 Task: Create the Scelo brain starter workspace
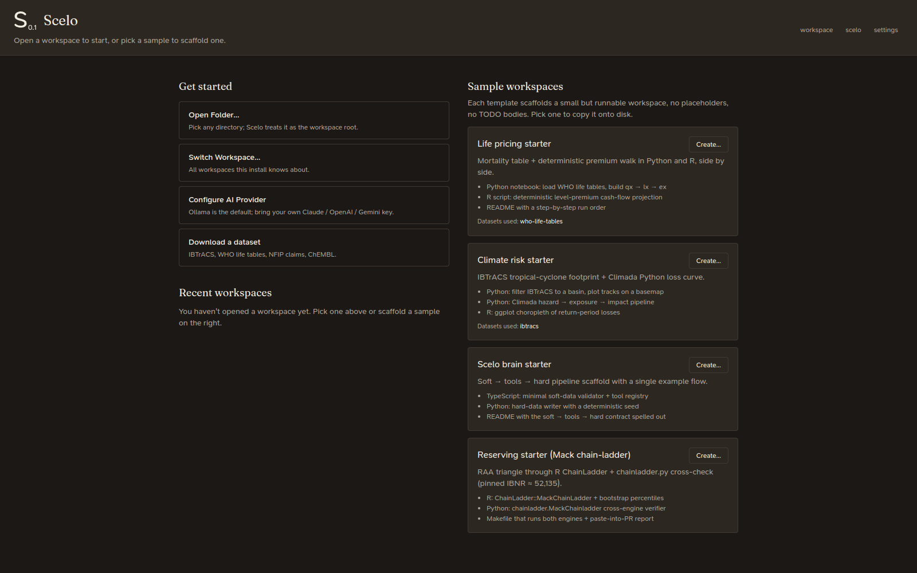[708, 365]
